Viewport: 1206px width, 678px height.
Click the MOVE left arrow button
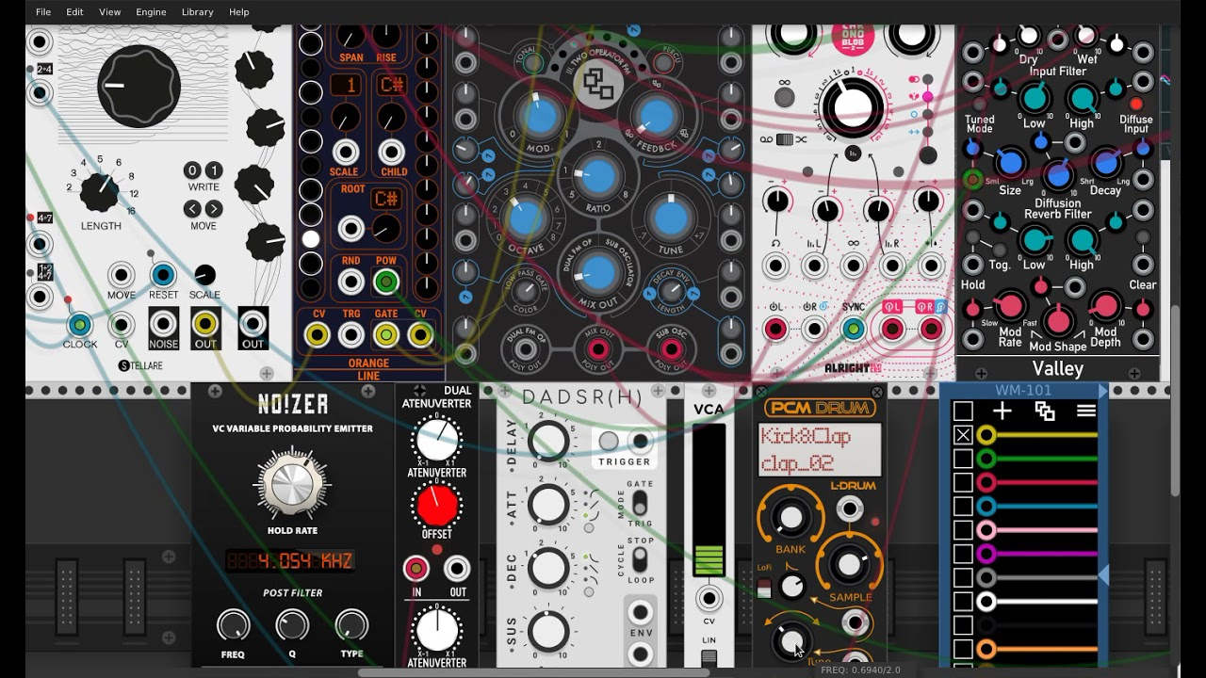(x=192, y=209)
